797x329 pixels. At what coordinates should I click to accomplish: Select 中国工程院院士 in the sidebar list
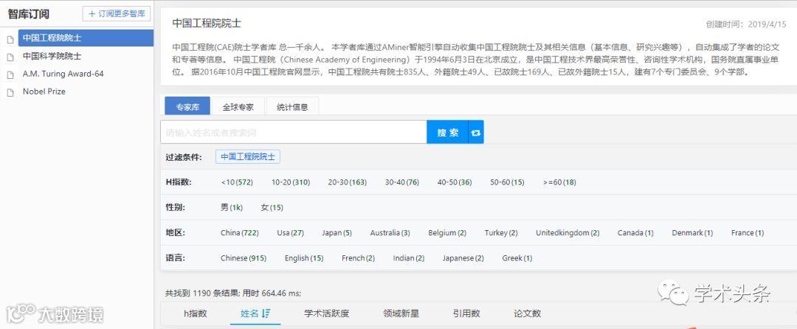[86, 38]
